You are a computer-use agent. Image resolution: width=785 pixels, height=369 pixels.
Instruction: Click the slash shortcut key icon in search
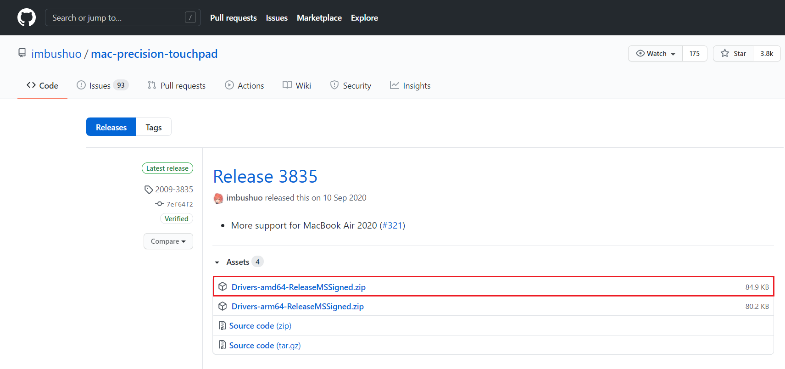pos(190,17)
